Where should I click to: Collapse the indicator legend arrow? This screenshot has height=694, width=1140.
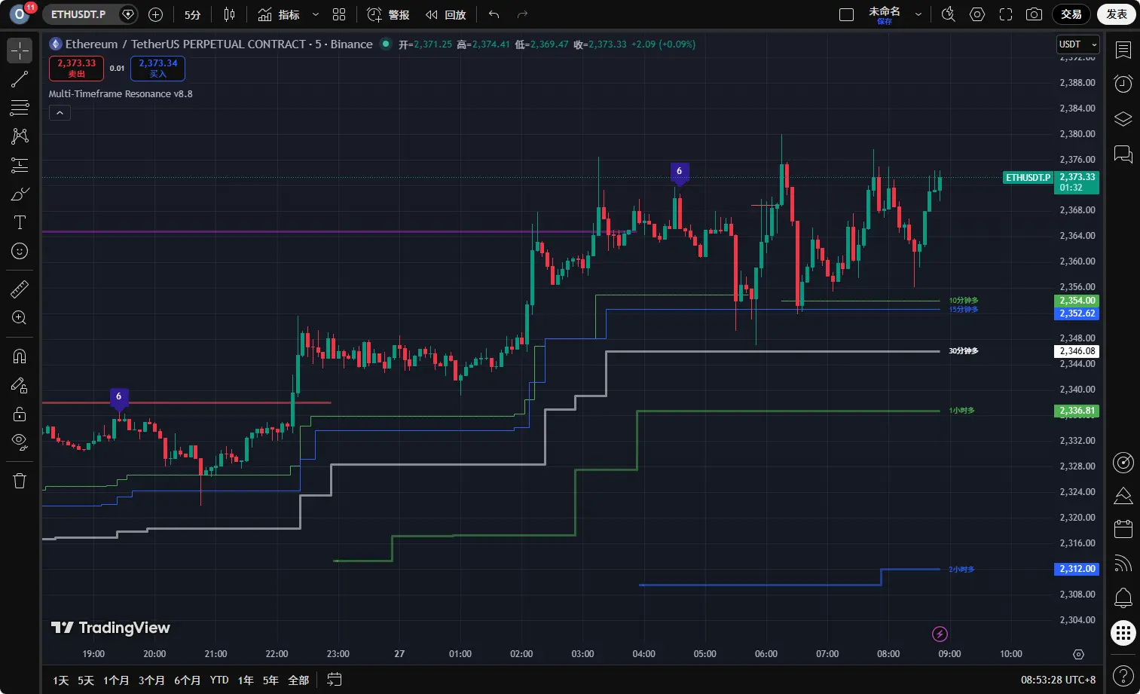(x=60, y=113)
